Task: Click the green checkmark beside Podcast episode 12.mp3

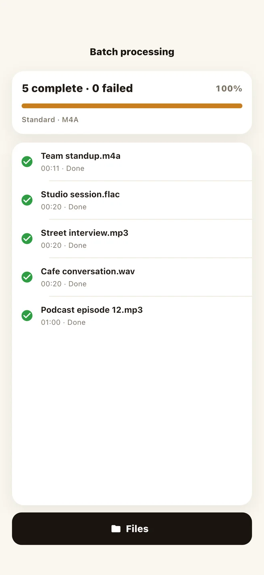Action: [27, 316]
